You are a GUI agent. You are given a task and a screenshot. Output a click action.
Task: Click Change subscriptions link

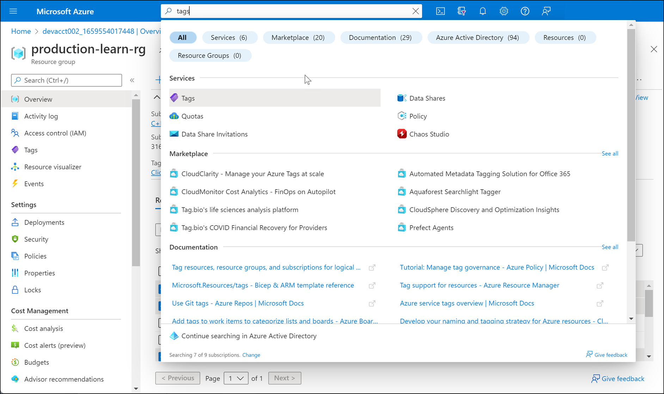[251, 355]
